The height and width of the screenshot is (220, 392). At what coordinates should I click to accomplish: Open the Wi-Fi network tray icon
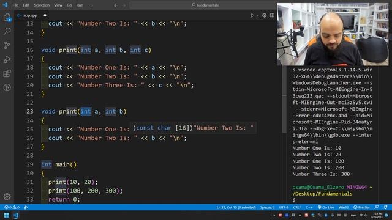click(x=361, y=215)
